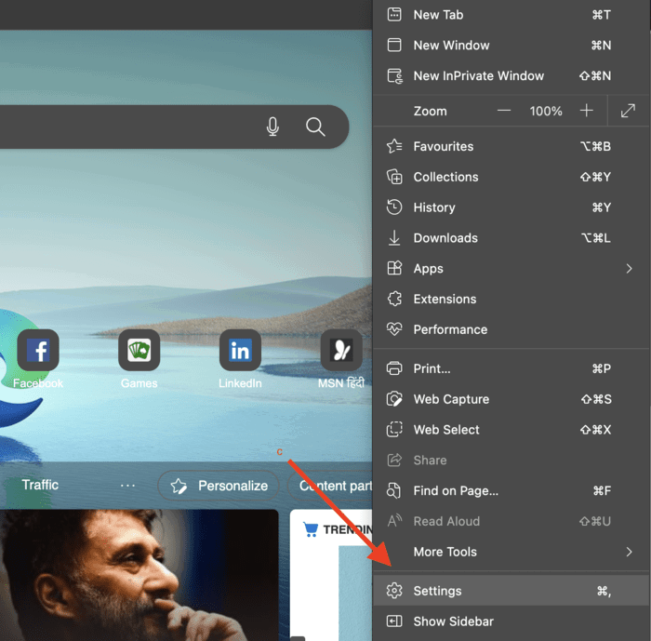This screenshot has width=651, height=641.
Task: Click the Find on Page icon
Action: click(x=393, y=490)
